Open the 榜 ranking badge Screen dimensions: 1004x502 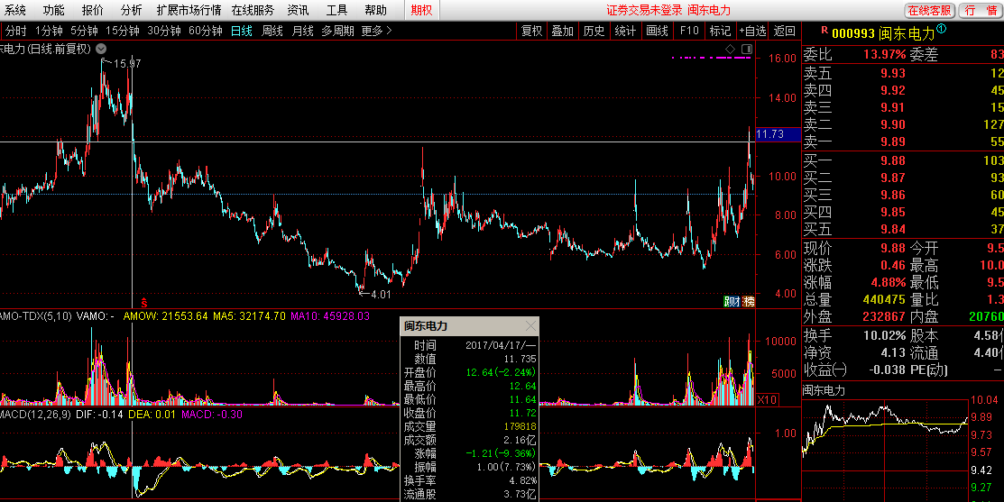(x=748, y=301)
